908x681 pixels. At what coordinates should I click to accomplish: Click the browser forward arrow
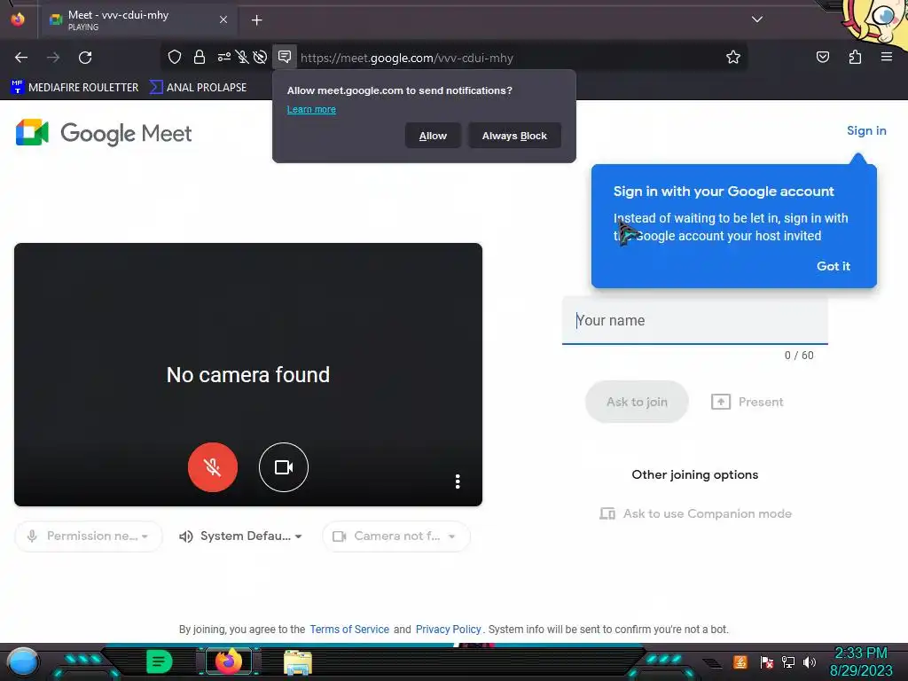[53, 58]
